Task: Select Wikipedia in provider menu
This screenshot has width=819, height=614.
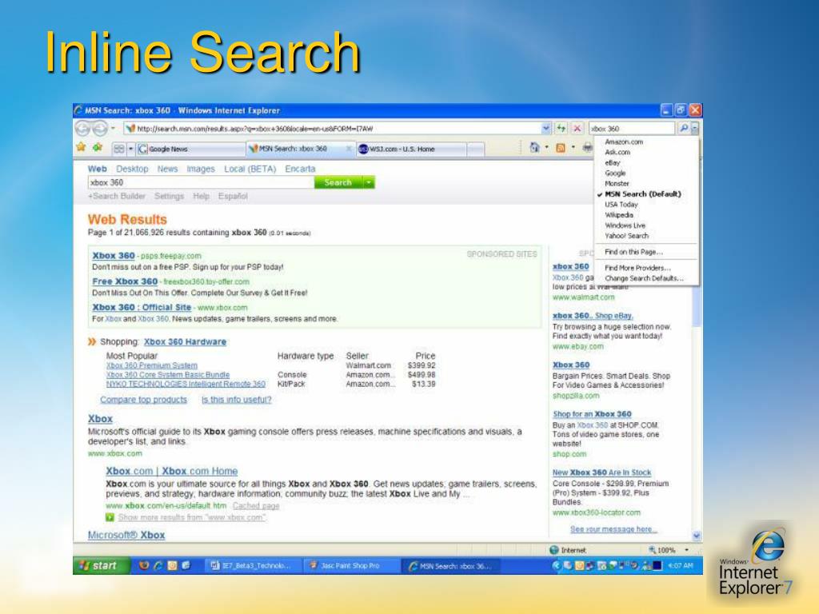Action: (x=619, y=215)
